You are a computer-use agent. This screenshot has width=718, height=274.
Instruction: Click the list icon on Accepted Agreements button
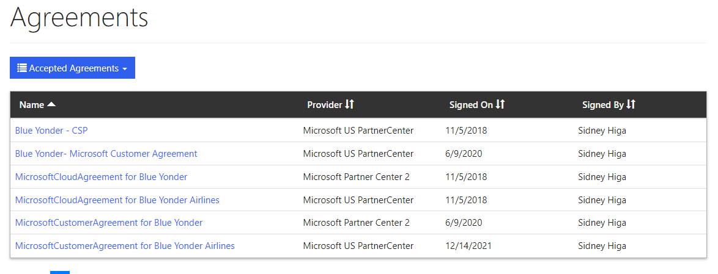click(x=22, y=68)
